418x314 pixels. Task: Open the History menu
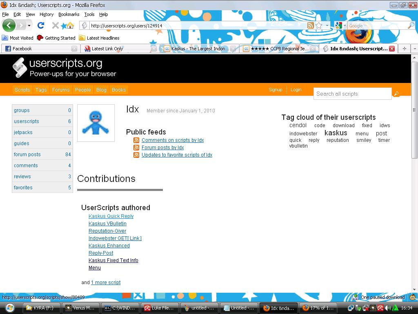click(47, 14)
